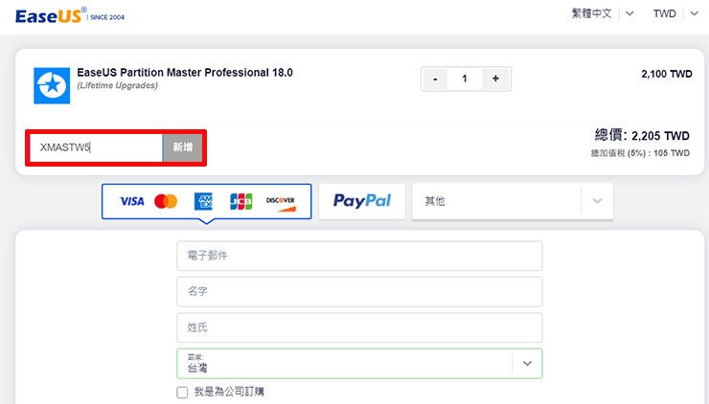709x404 pixels.
Task: Click the Partition Master product star icon
Action: pos(52,85)
